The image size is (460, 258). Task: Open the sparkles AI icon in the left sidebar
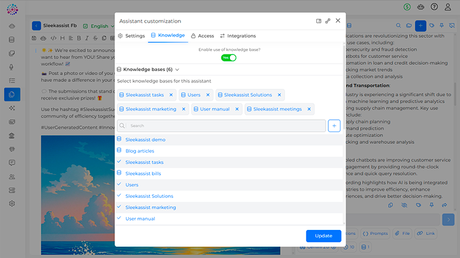pos(11,108)
